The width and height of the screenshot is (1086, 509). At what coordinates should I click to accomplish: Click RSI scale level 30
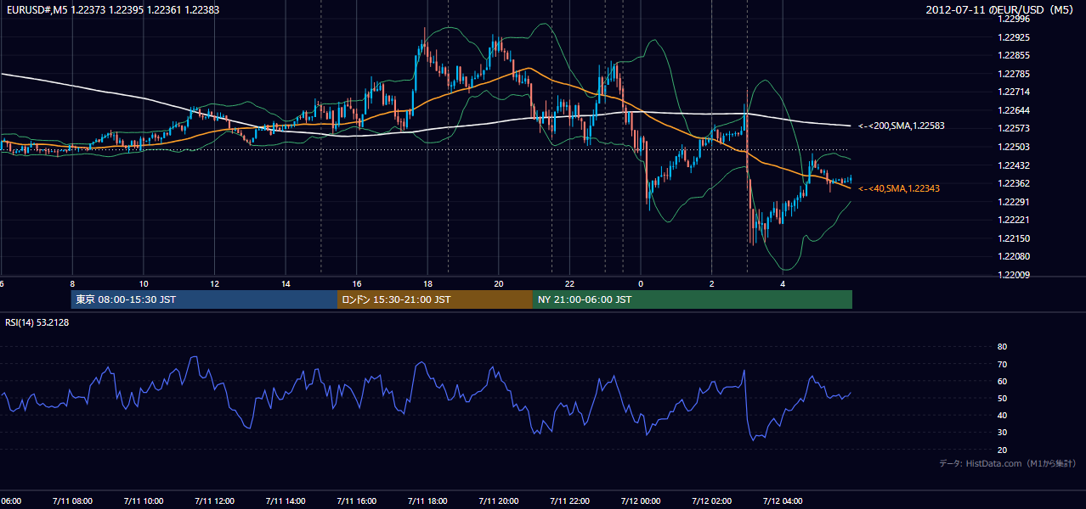pos(1002,433)
